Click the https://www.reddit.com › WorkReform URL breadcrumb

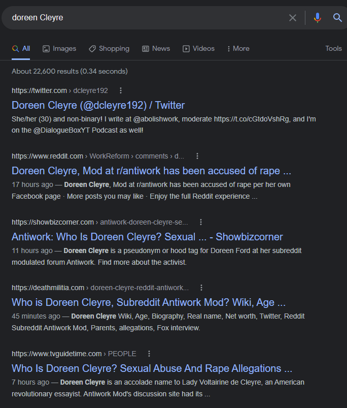98,156
